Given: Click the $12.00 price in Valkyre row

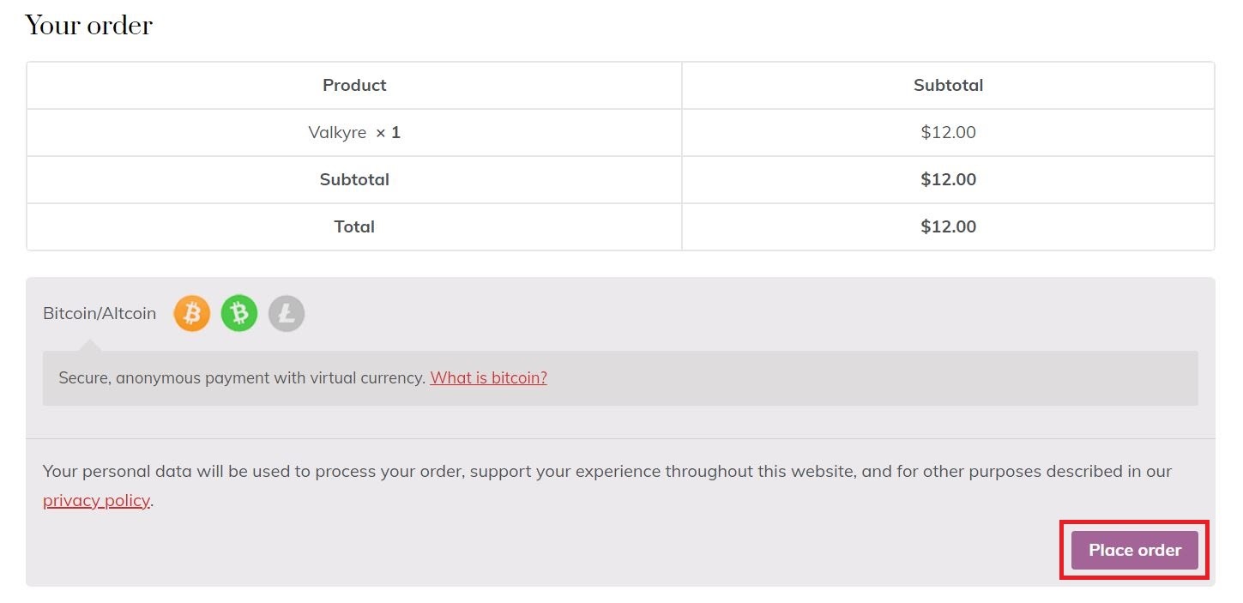Looking at the screenshot, I should point(948,133).
